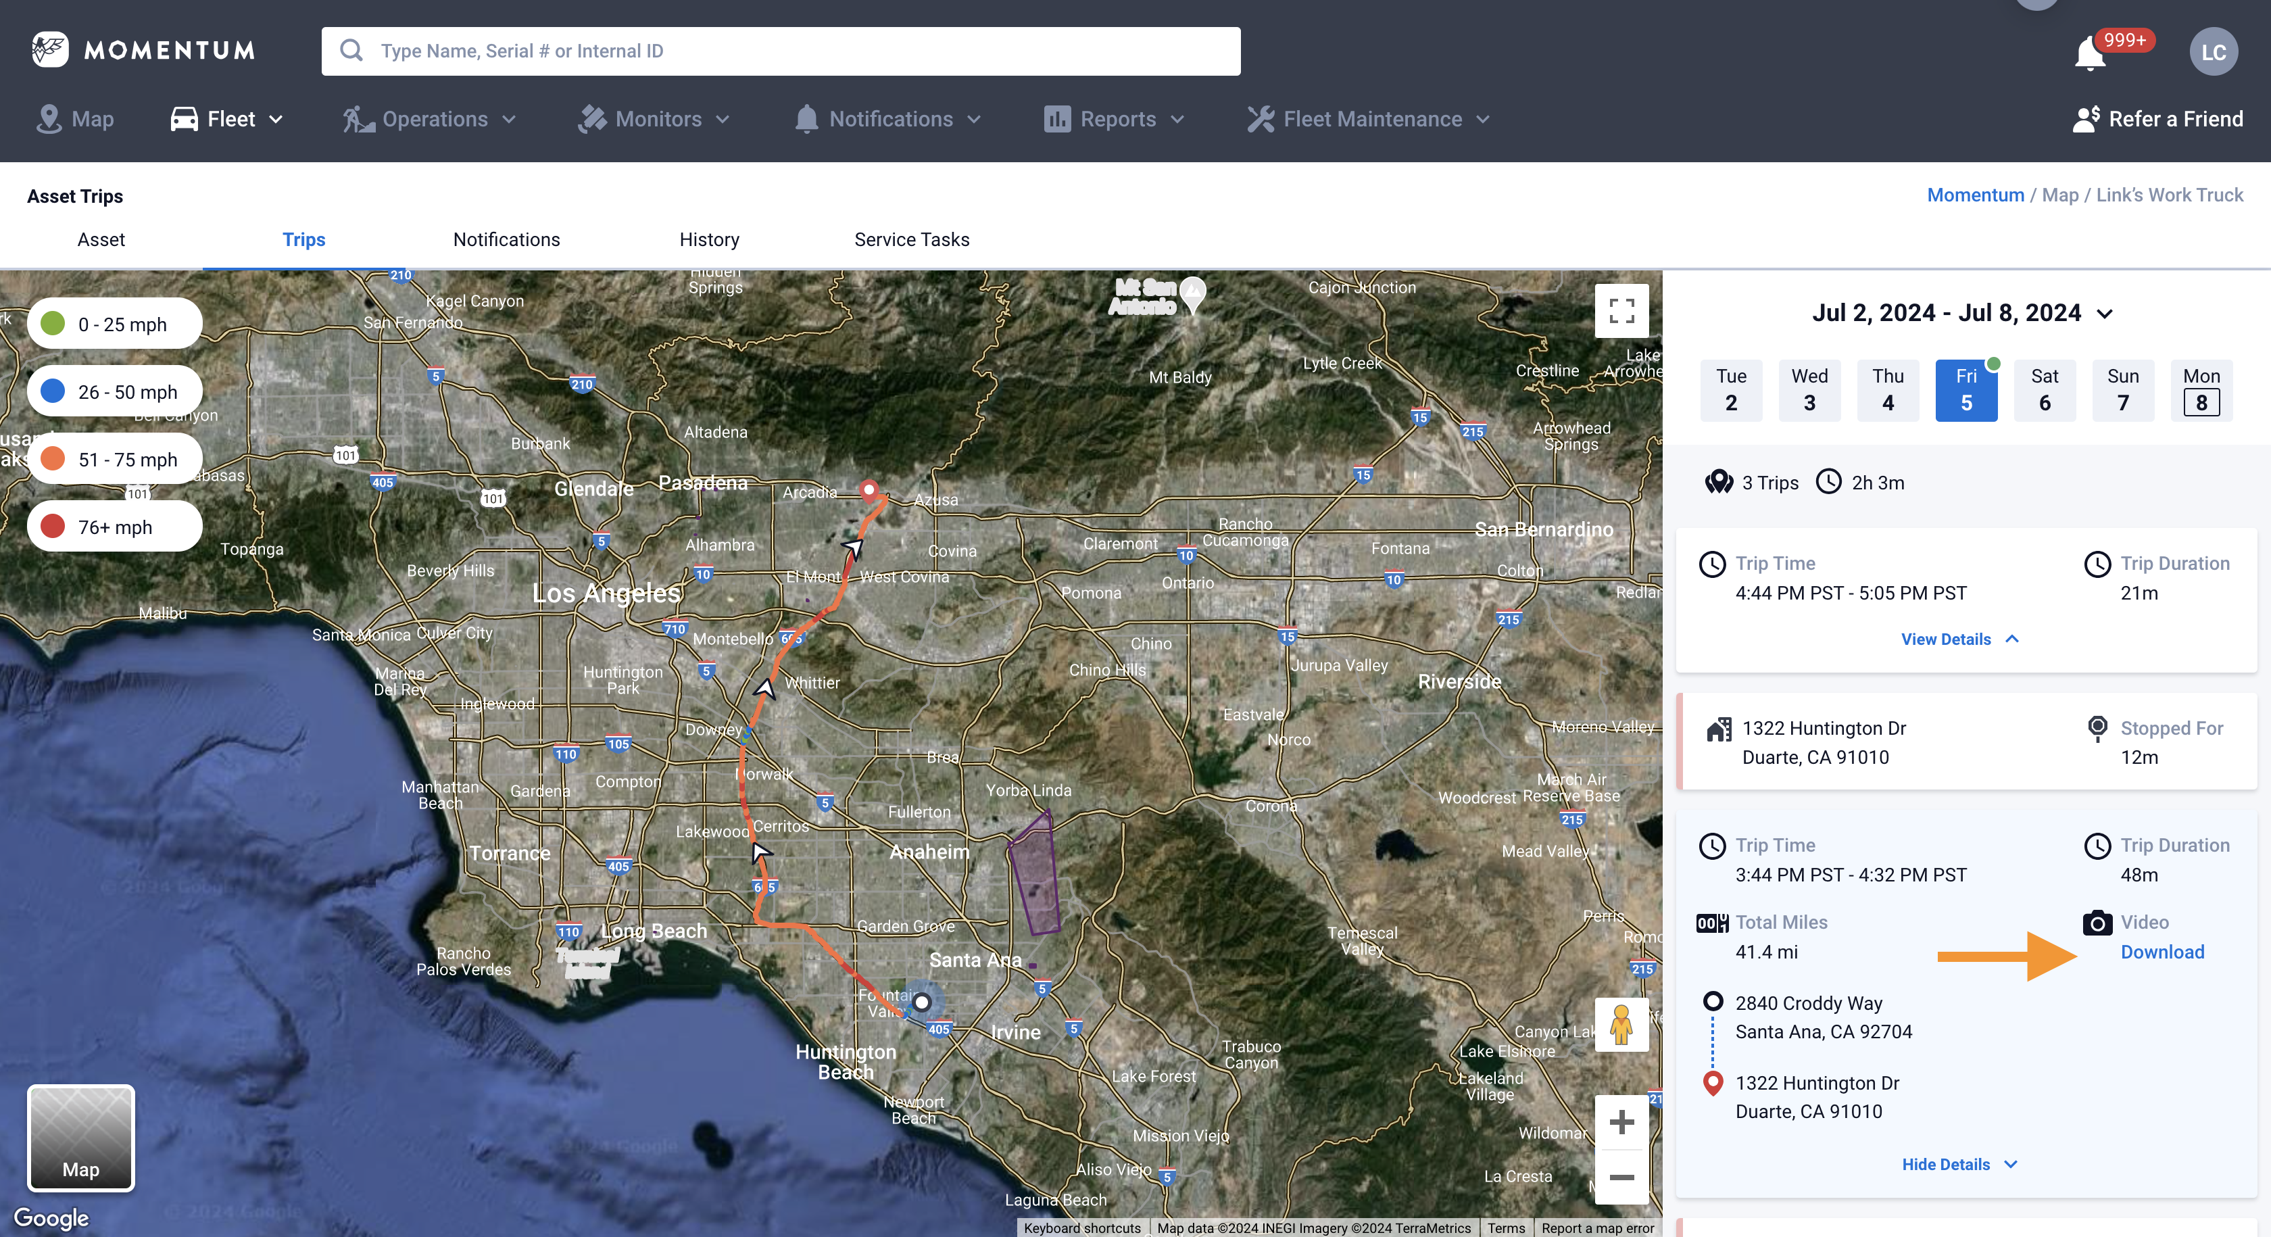
Task: Open the Fleet navigation dropdown
Action: (x=226, y=119)
